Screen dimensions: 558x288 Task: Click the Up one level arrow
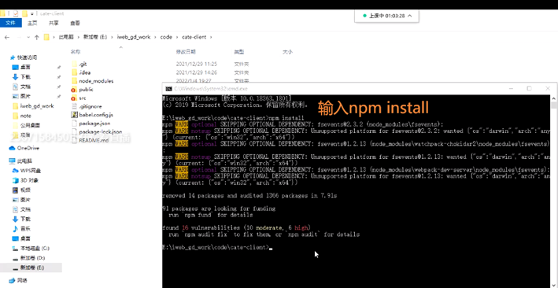(36, 37)
